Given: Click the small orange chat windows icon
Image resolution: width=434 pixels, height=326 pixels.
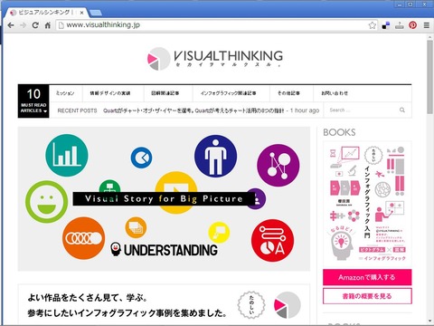Looking at the screenshot, I should coord(136,227).
